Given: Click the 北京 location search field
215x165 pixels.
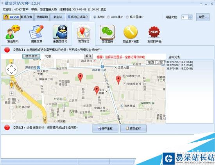Looking at the screenshot, I should point(62,56).
